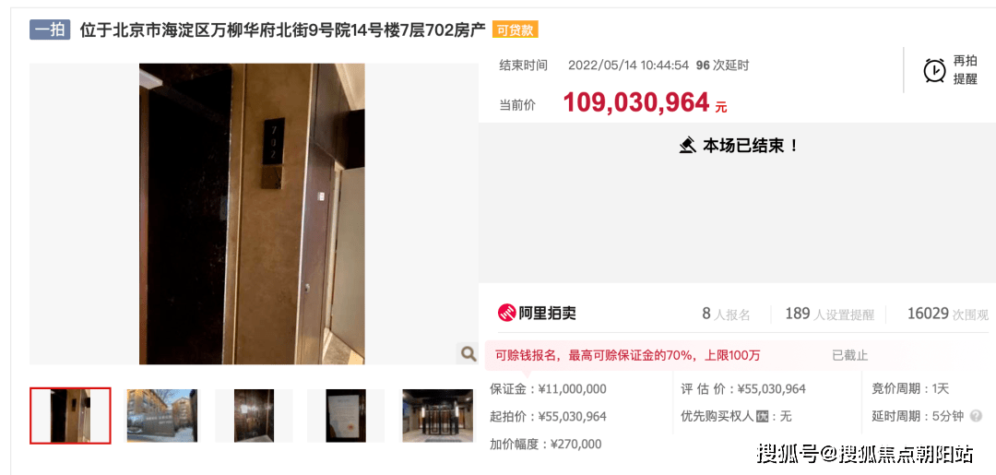
Task: Click help icon next to 延时周期 5分钟
Action: (977, 417)
